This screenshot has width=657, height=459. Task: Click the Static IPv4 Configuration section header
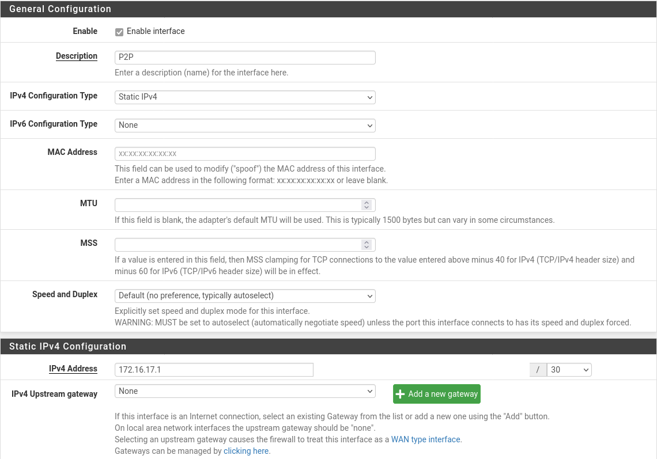(x=328, y=346)
